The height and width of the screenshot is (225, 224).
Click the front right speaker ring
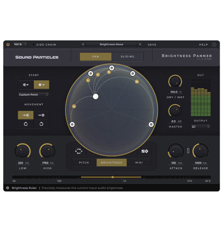point(133,73)
